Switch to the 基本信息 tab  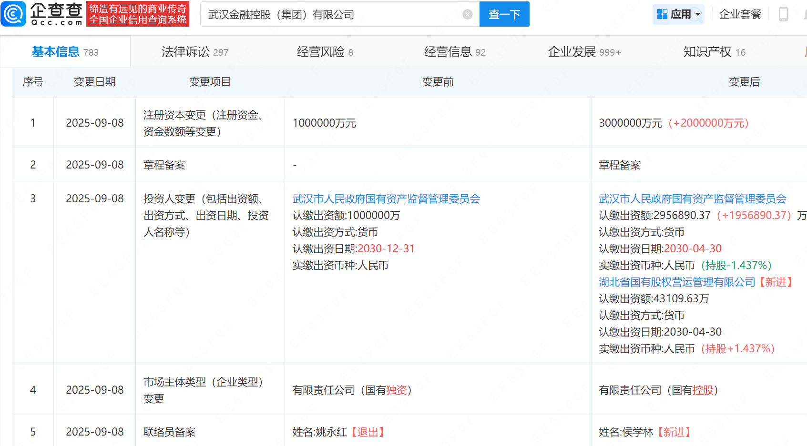point(65,52)
